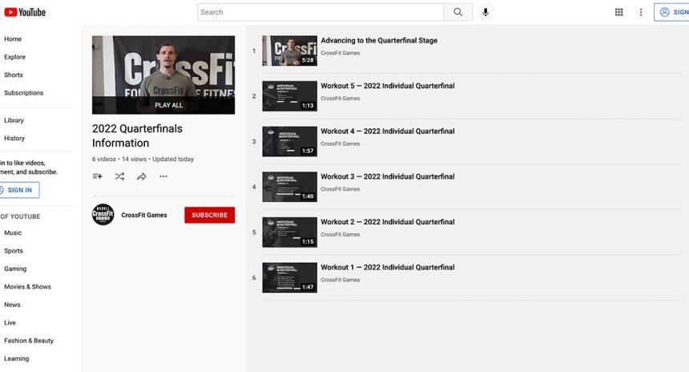The height and width of the screenshot is (372, 689).
Task: Open Workout 3 video thumbnail
Action: (x=289, y=187)
